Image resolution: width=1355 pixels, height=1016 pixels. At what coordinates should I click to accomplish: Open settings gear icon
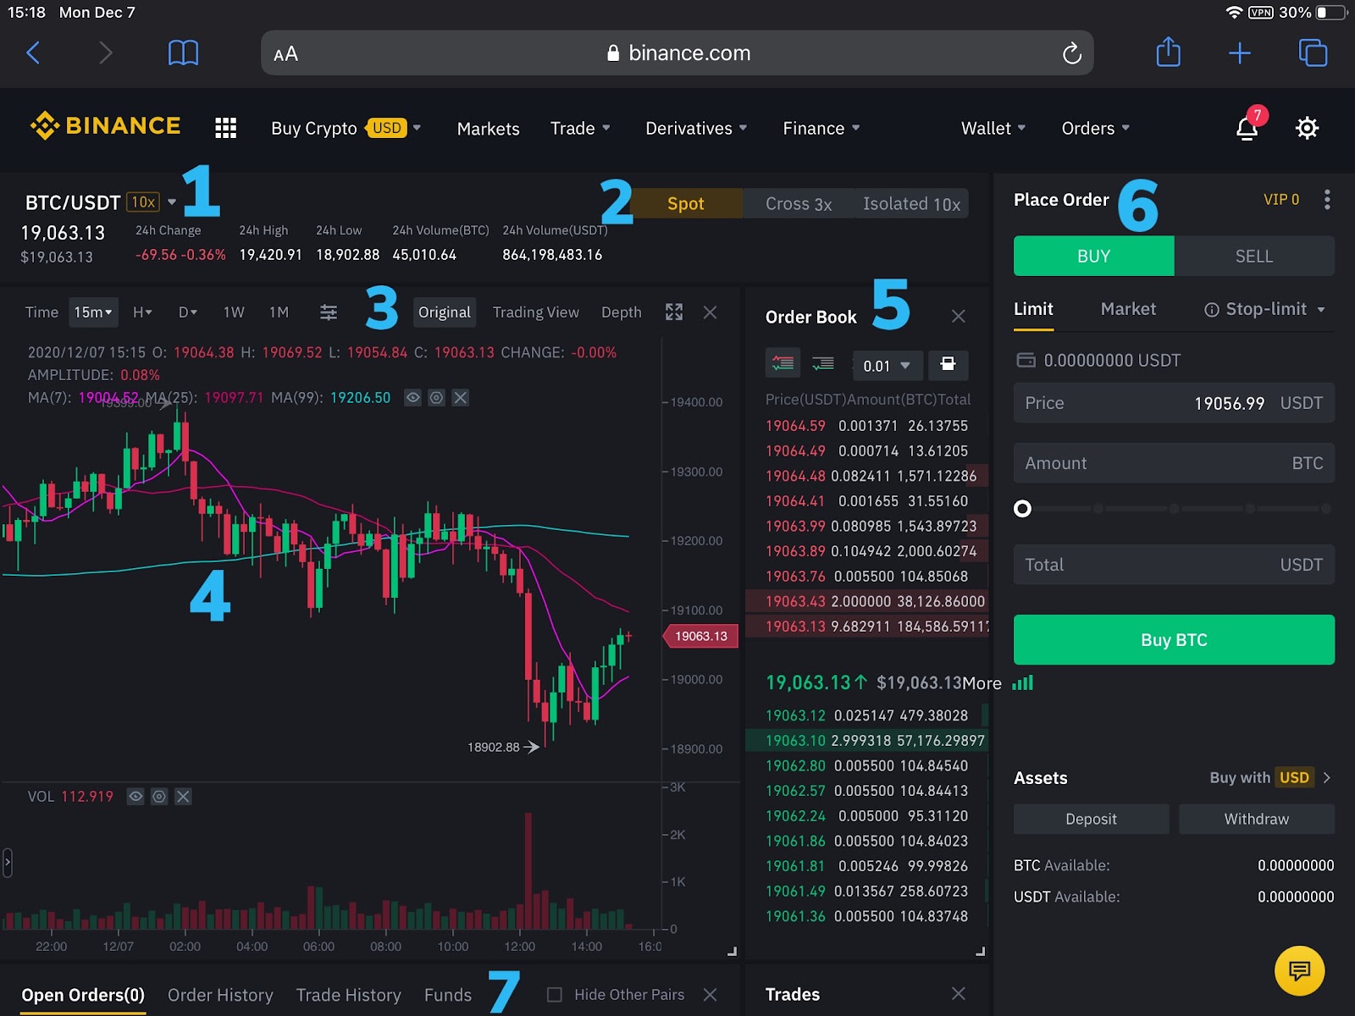tap(1307, 128)
